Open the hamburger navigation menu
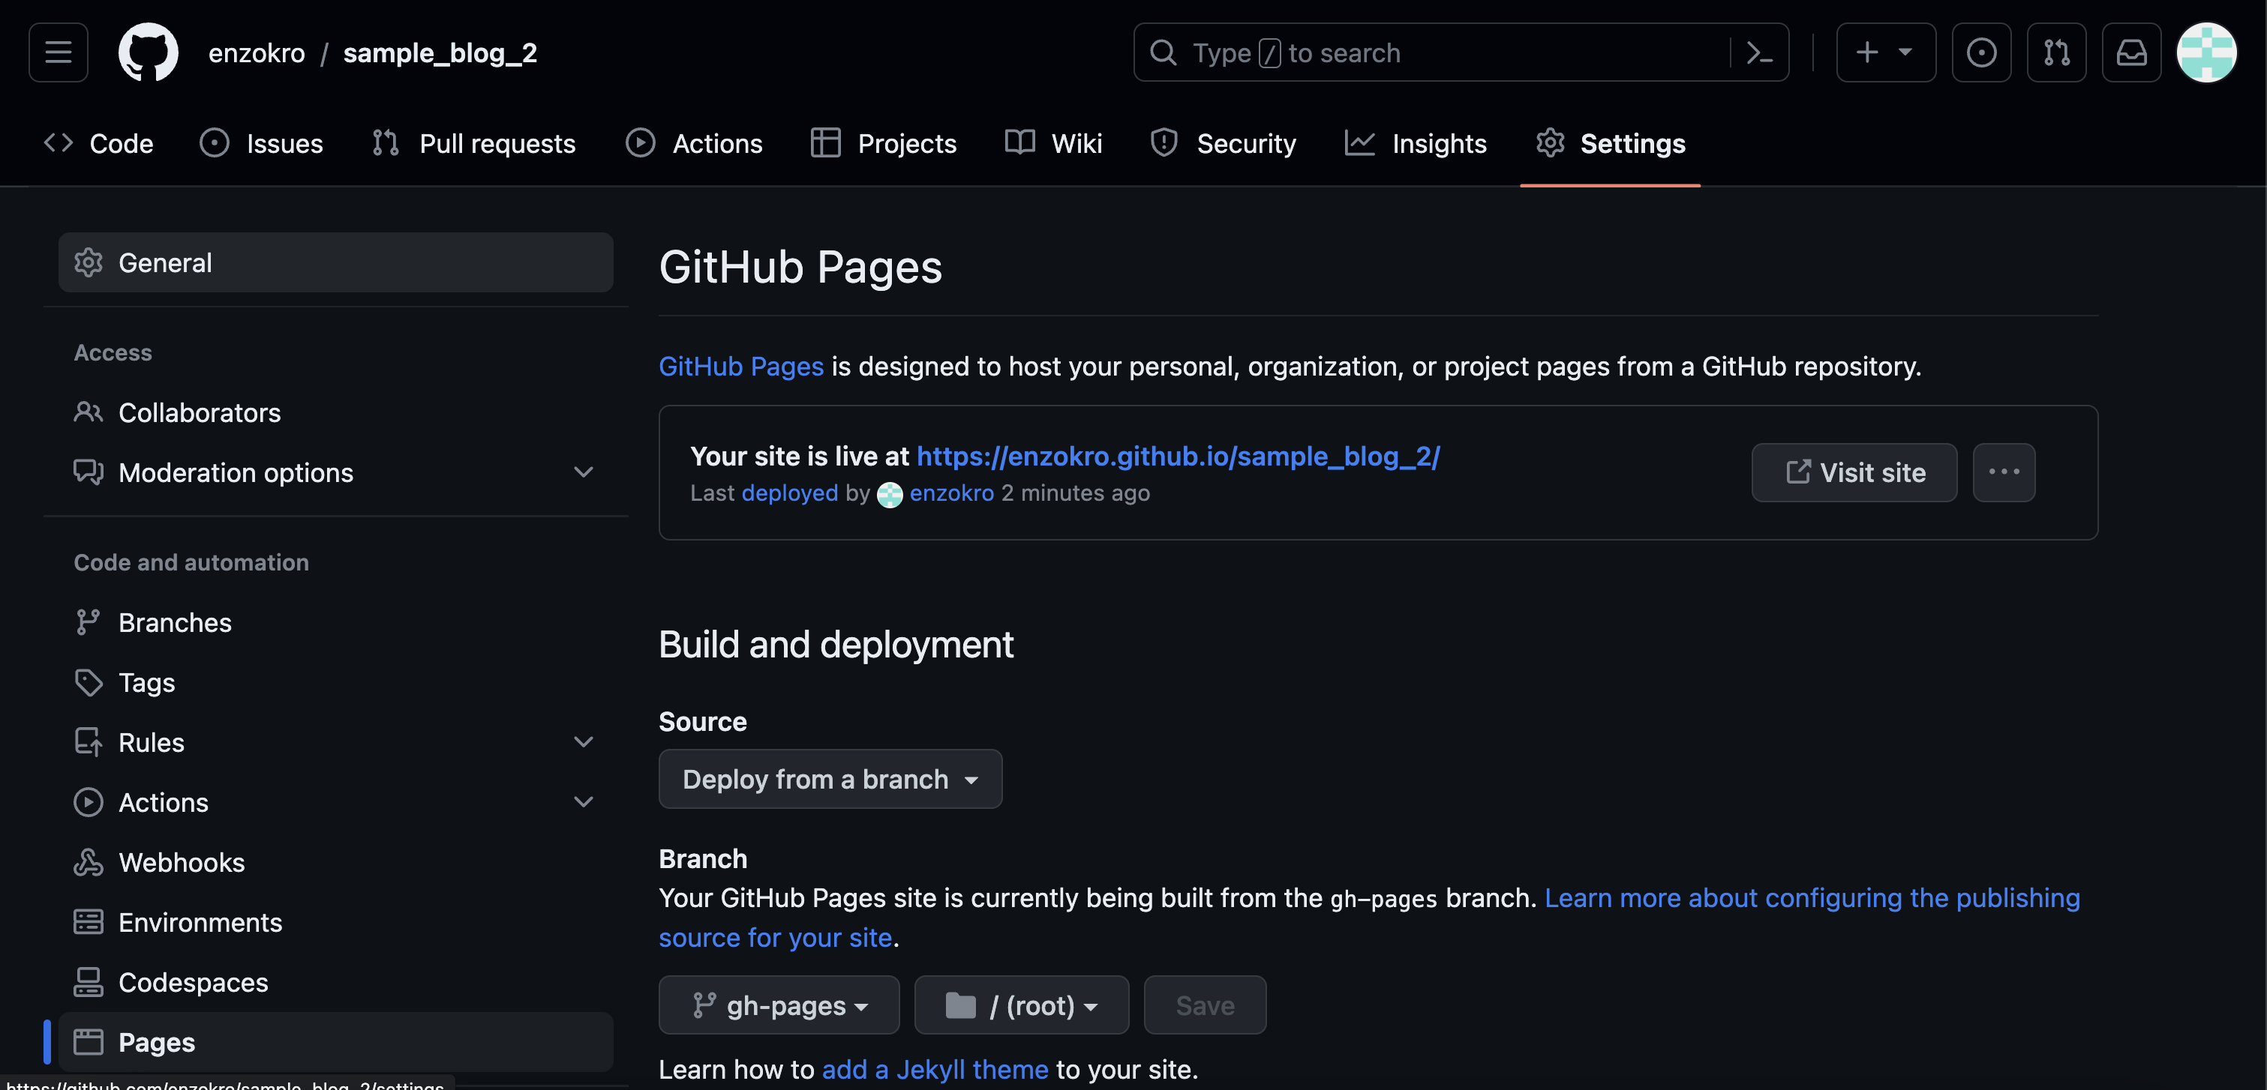Image resolution: width=2267 pixels, height=1090 pixels. (58, 52)
